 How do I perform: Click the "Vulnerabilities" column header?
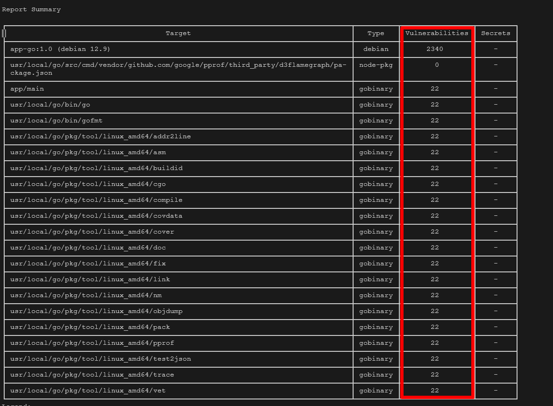pos(436,33)
